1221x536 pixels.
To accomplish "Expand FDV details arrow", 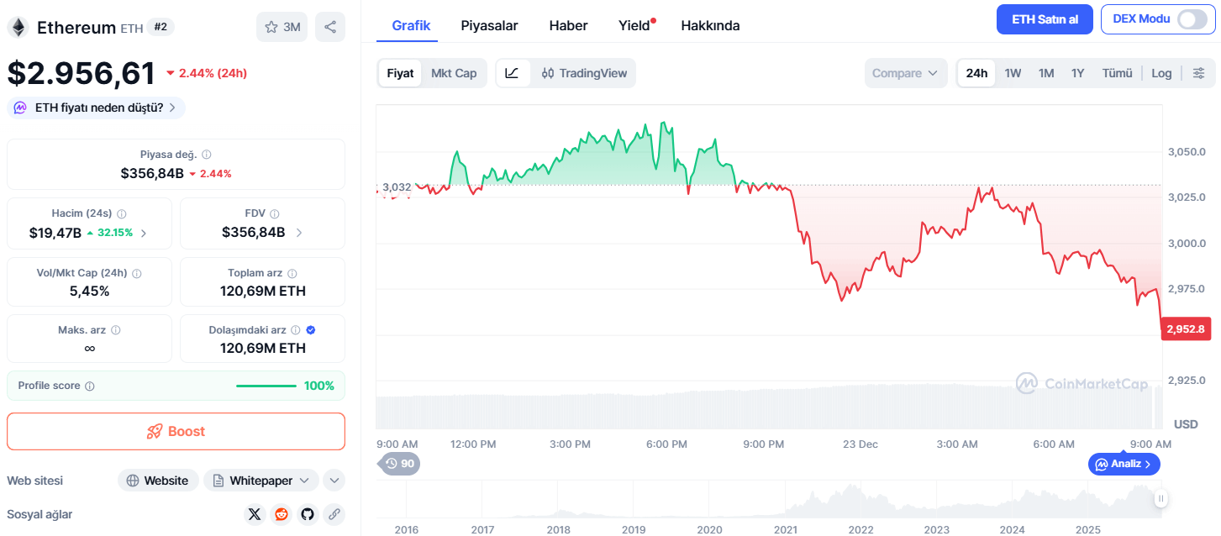I will point(299,233).
